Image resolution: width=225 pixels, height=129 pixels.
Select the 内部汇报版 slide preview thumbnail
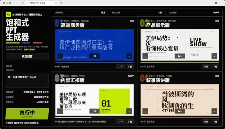pyautogui.click(x=94, y=100)
